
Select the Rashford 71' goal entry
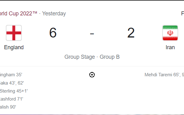[12, 99]
